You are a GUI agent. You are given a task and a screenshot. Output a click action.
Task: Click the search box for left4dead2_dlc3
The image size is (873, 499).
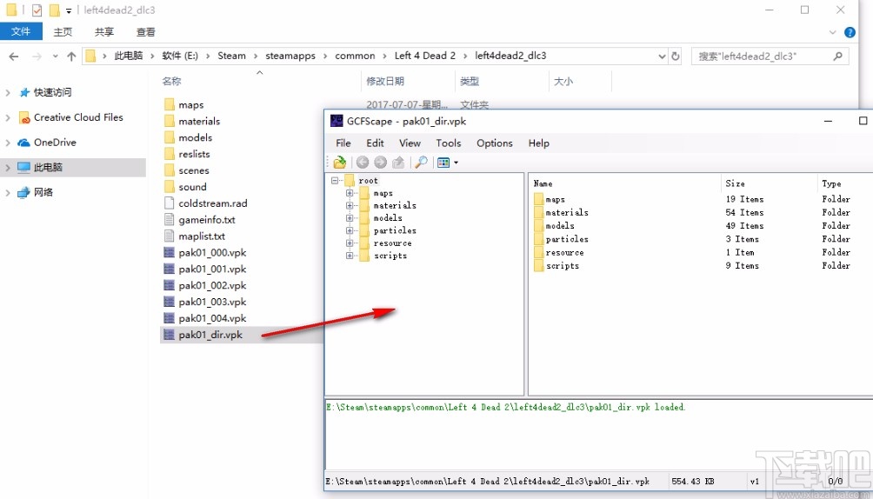pyautogui.click(x=770, y=57)
